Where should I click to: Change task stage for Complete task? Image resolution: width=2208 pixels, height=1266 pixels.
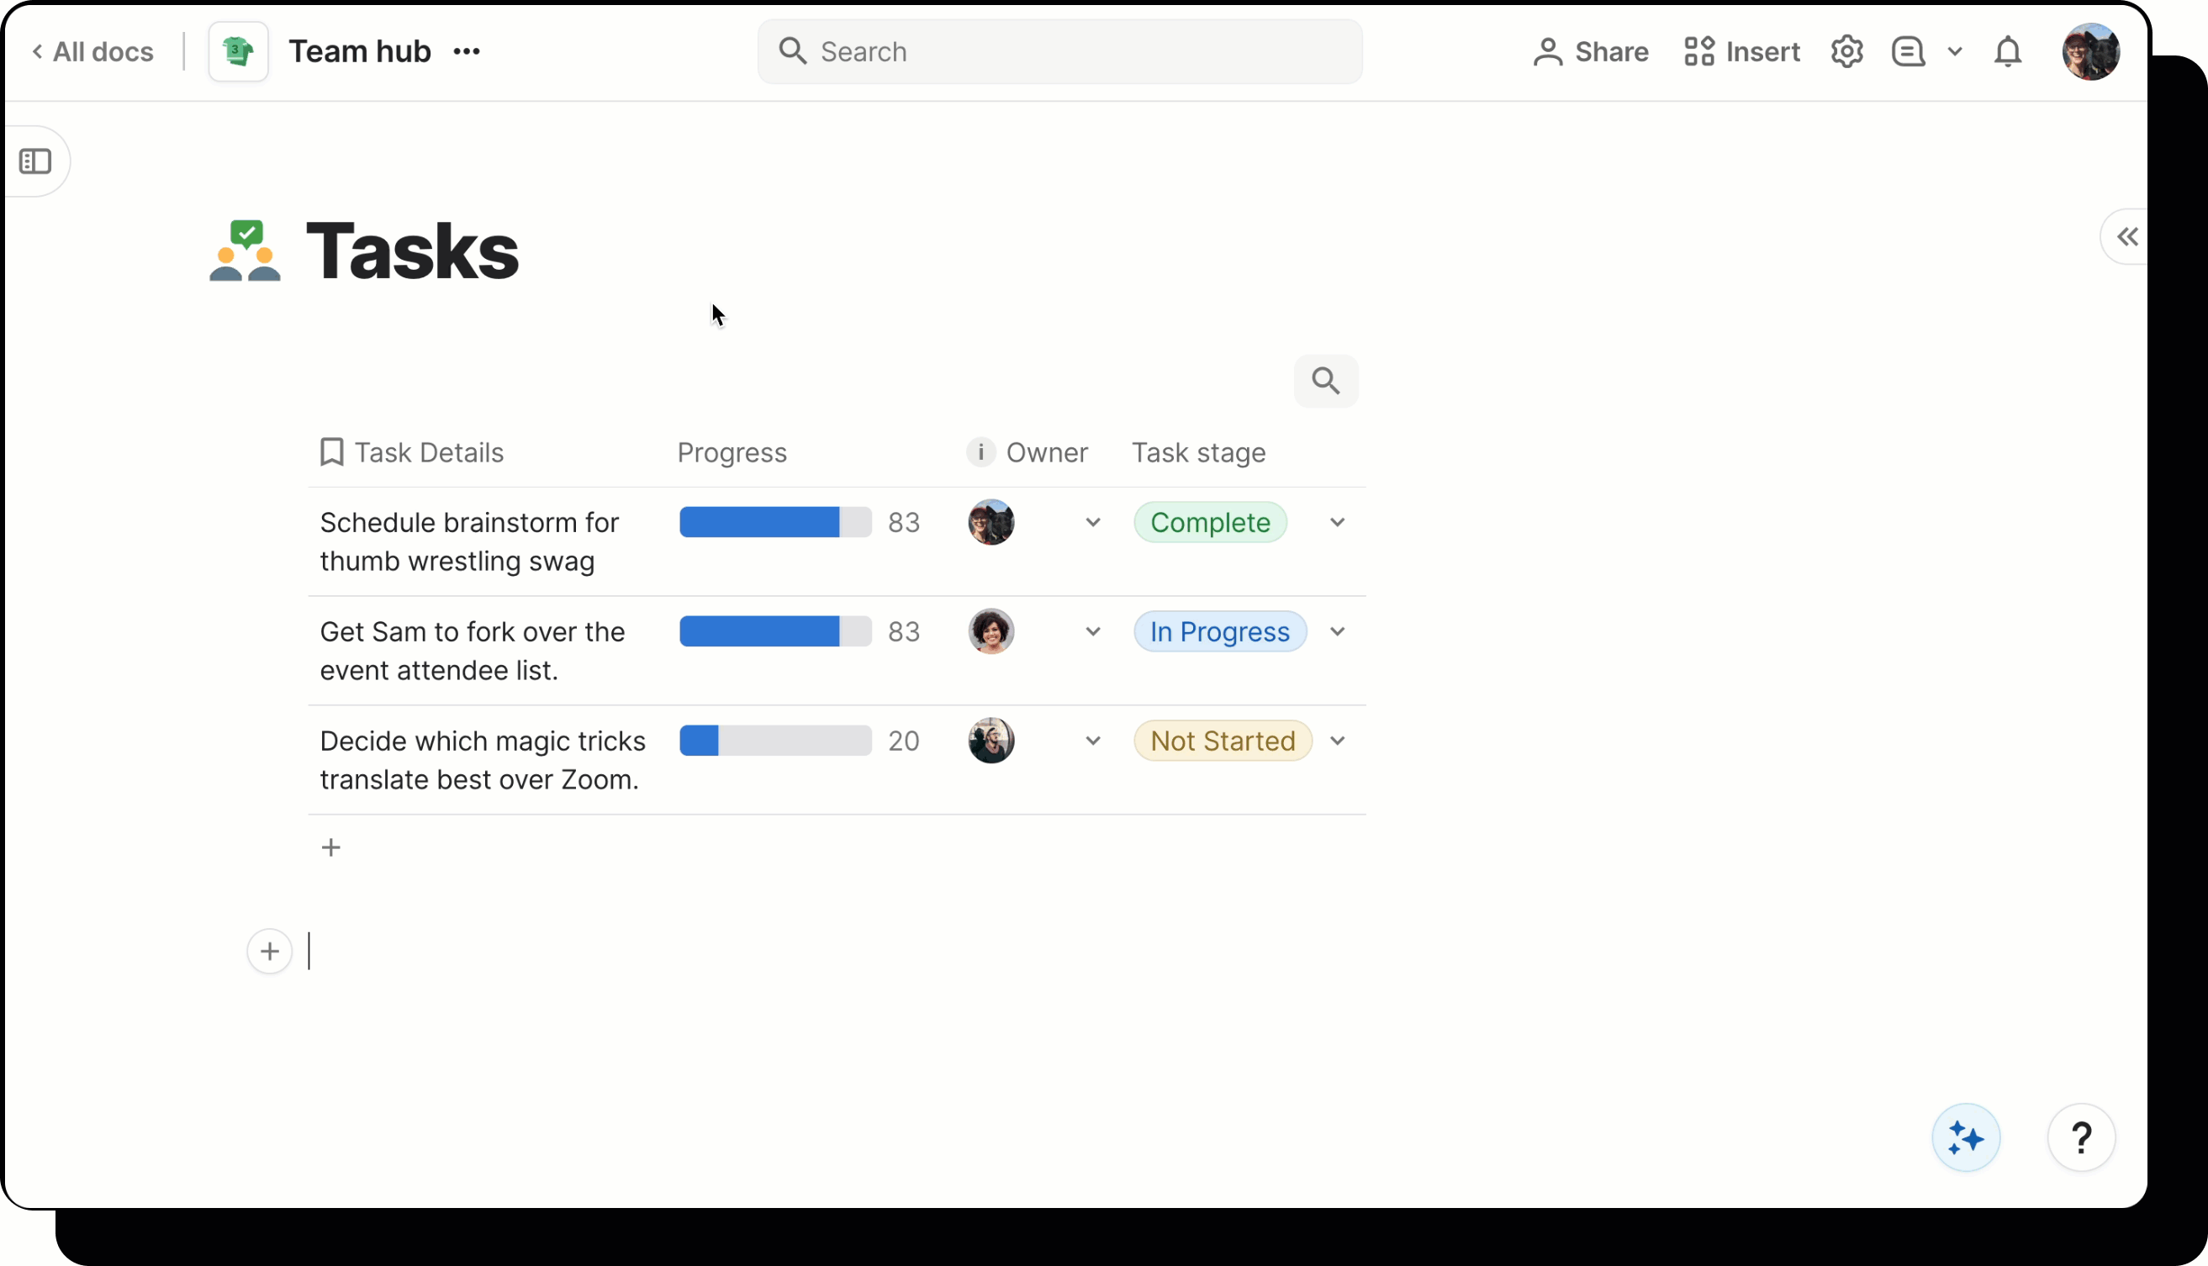[1337, 522]
